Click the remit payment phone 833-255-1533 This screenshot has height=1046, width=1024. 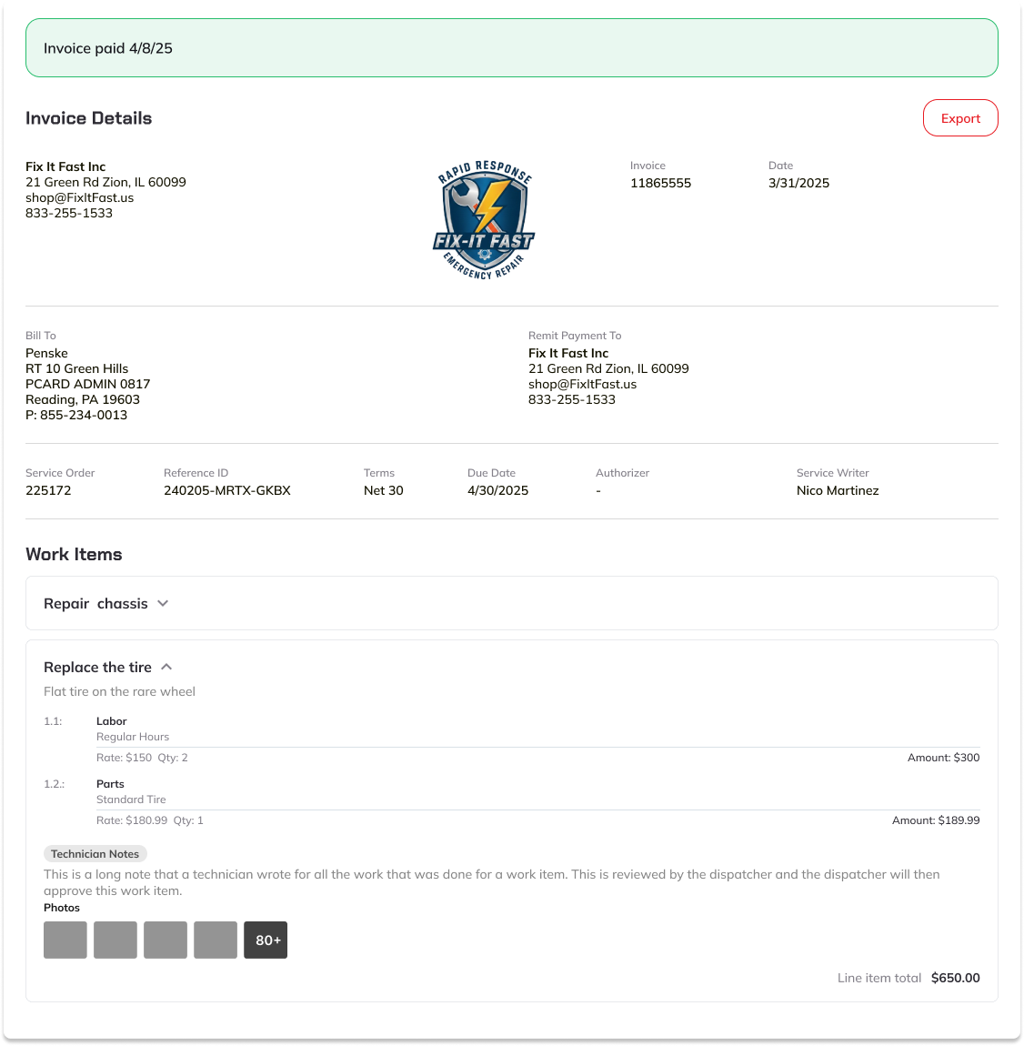coord(572,399)
